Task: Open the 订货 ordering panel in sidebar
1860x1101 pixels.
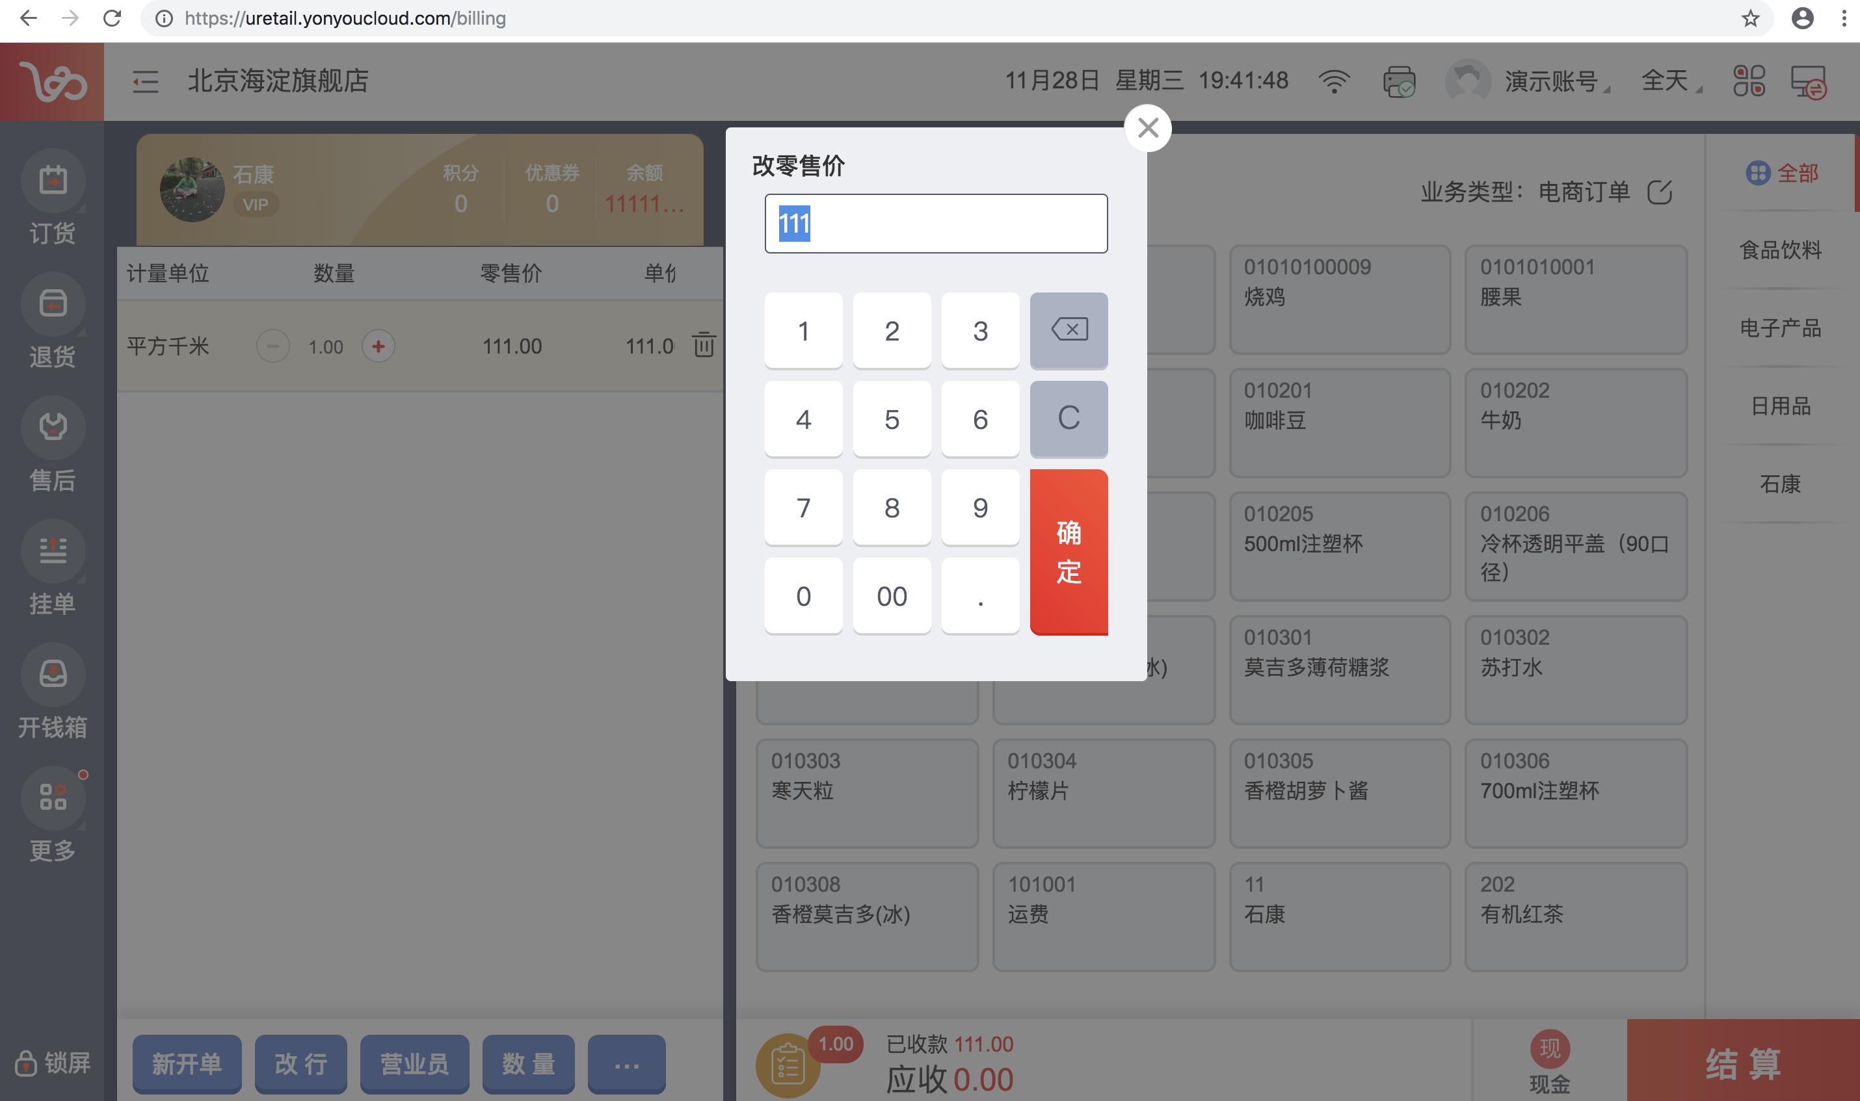Action: (x=52, y=196)
